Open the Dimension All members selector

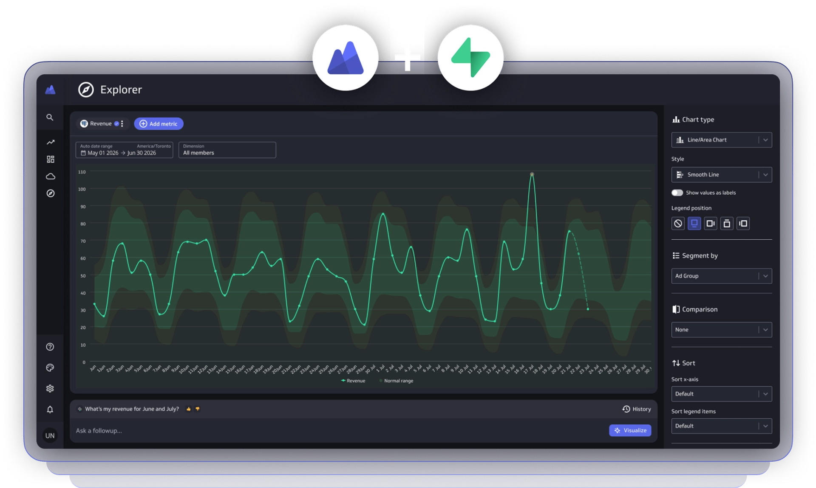pos(227,150)
